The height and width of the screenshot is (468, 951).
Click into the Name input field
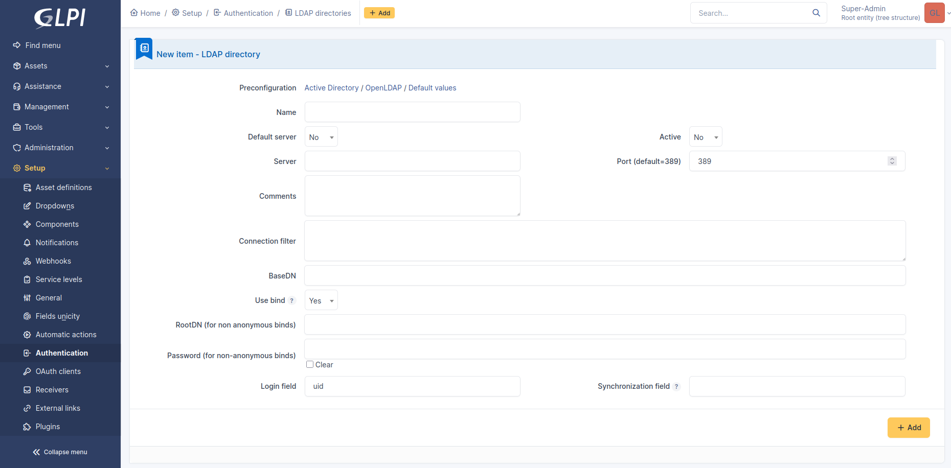(x=412, y=112)
